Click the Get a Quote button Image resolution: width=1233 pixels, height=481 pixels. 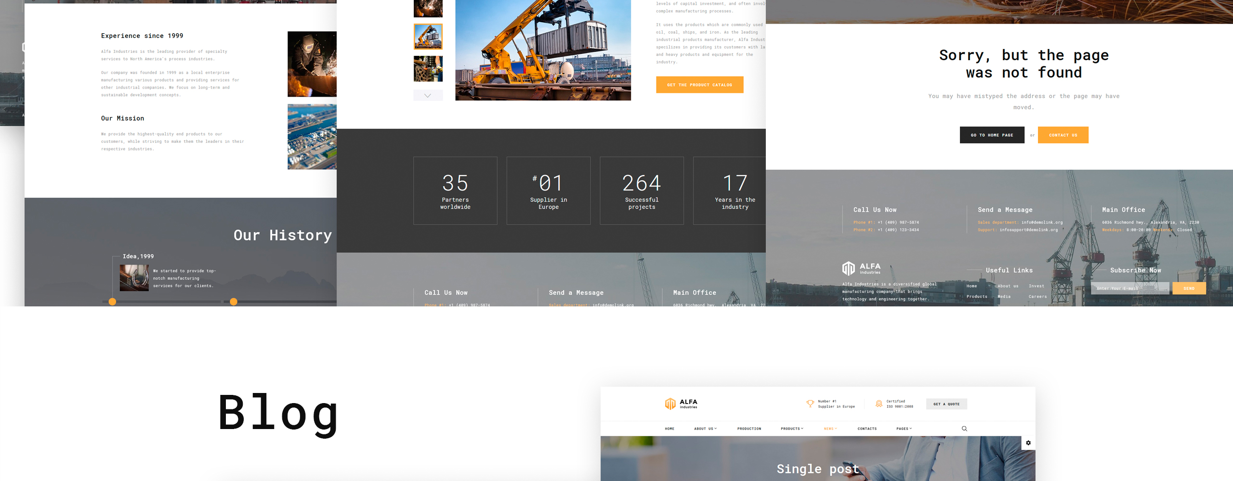pyautogui.click(x=946, y=404)
